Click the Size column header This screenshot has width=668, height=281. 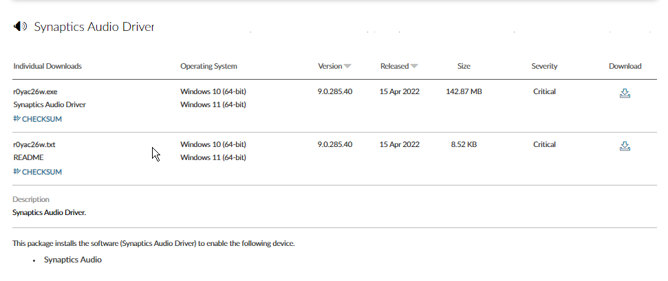464,67
